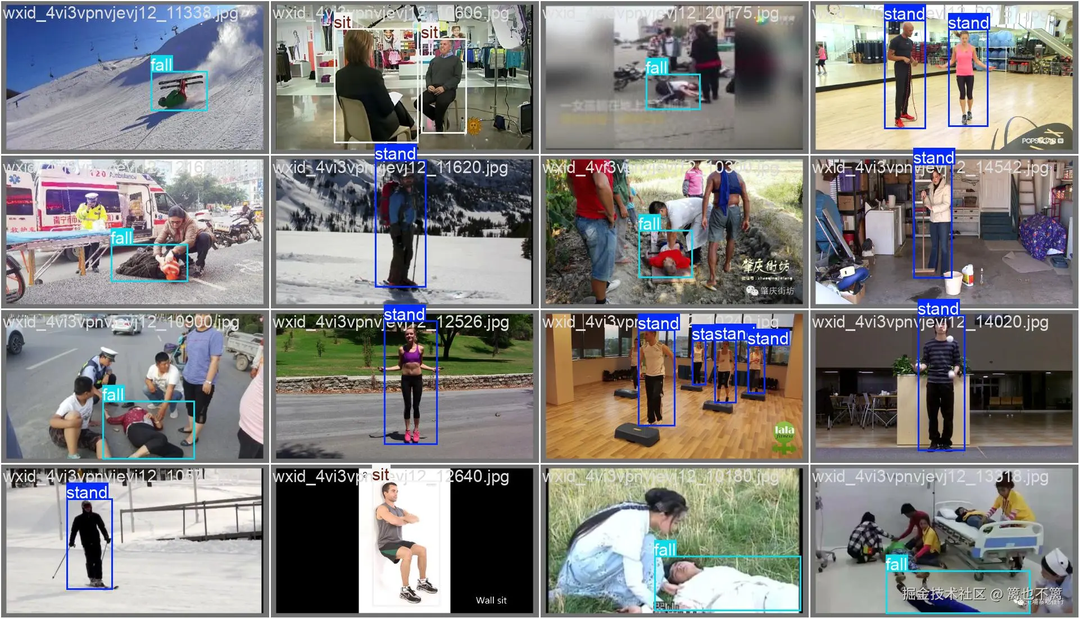Click the sit label on the seated woman interviewer
1079x618 pixels.
pos(342,22)
